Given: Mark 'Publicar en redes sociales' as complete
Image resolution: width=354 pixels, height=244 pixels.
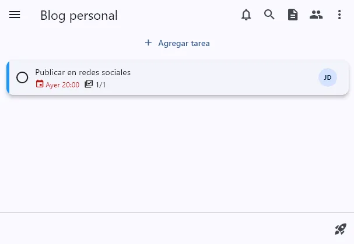Looking at the screenshot, I should coord(22,77).
